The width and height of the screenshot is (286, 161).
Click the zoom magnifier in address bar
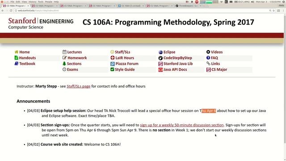pyautogui.click(x=270, y=11)
